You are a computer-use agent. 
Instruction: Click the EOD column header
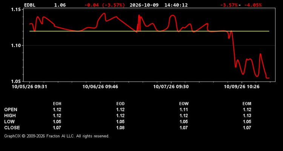point(120,104)
